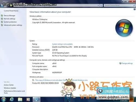Click the Remote settings shield icon
The height and width of the screenshot is (102, 136).
point(2,19)
